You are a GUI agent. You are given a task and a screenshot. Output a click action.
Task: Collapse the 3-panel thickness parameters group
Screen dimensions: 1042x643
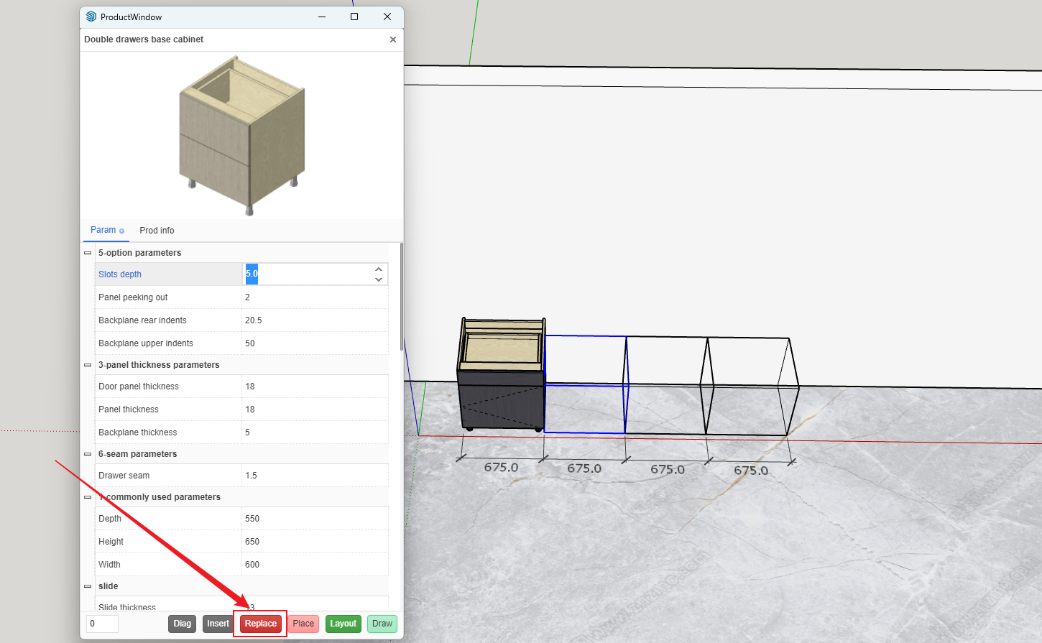88,365
